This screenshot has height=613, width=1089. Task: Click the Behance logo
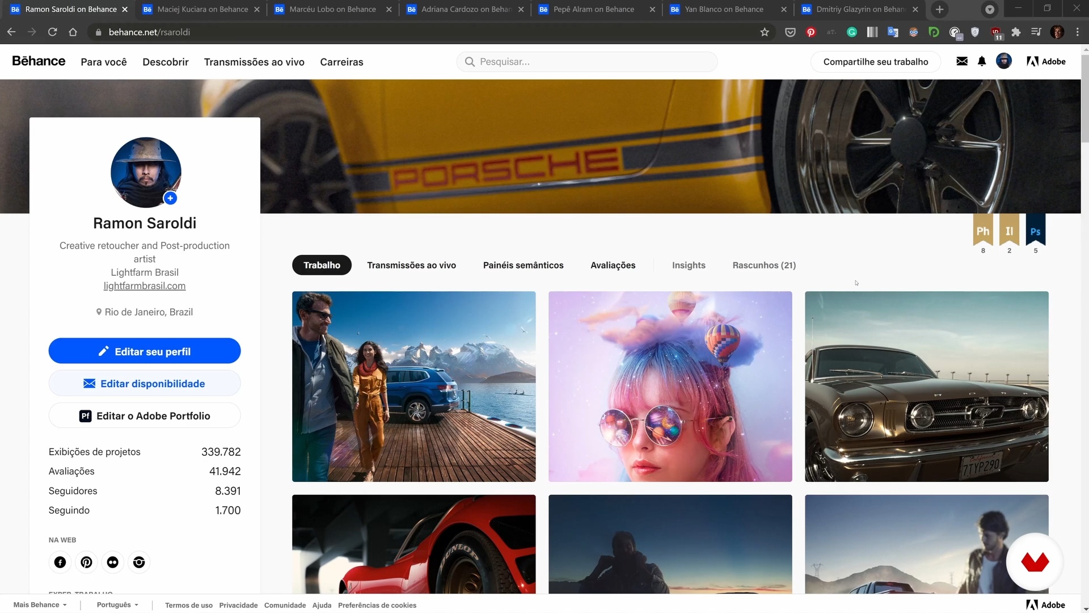coord(39,61)
